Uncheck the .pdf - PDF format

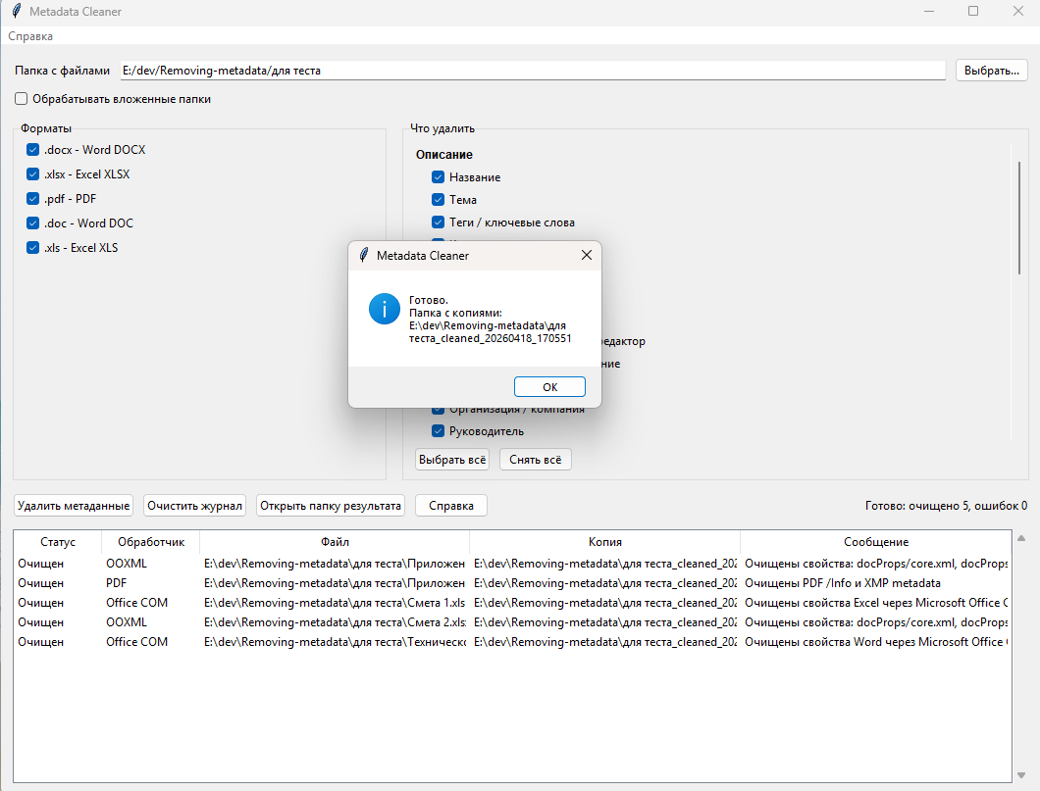[32, 198]
